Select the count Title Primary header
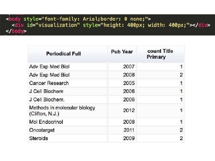Screen dimensions: 215x161 [160, 54]
